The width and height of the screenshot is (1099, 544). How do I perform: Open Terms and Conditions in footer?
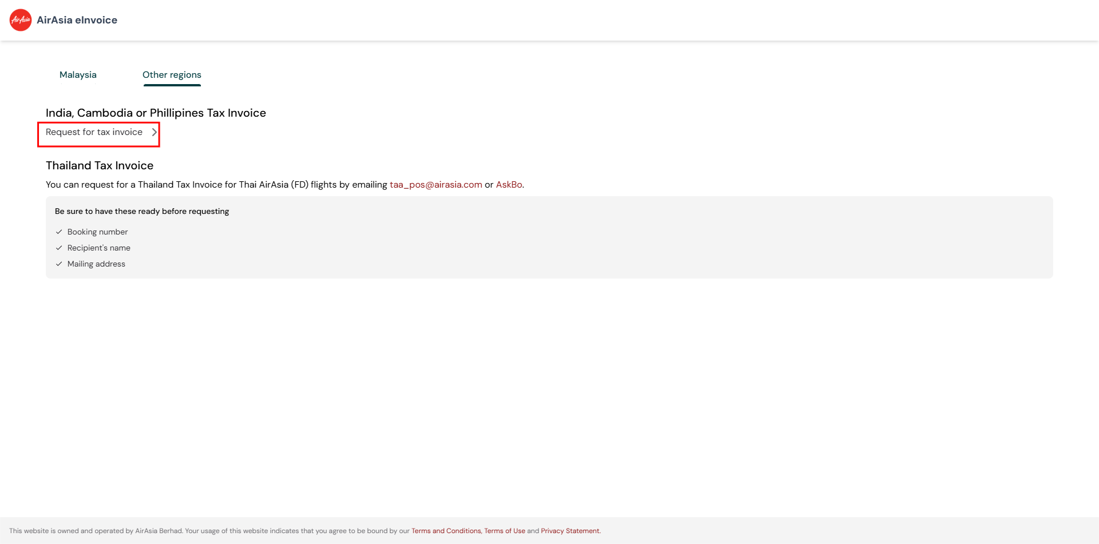tap(446, 531)
